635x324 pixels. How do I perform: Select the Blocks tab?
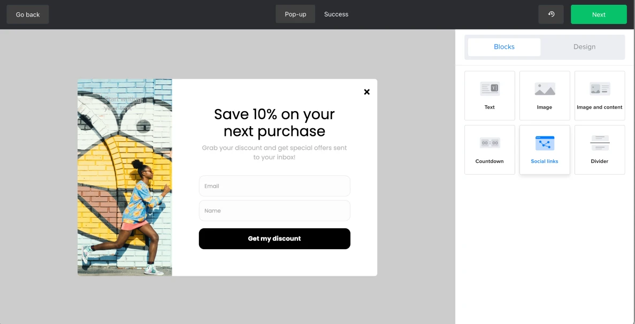(x=504, y=47)
